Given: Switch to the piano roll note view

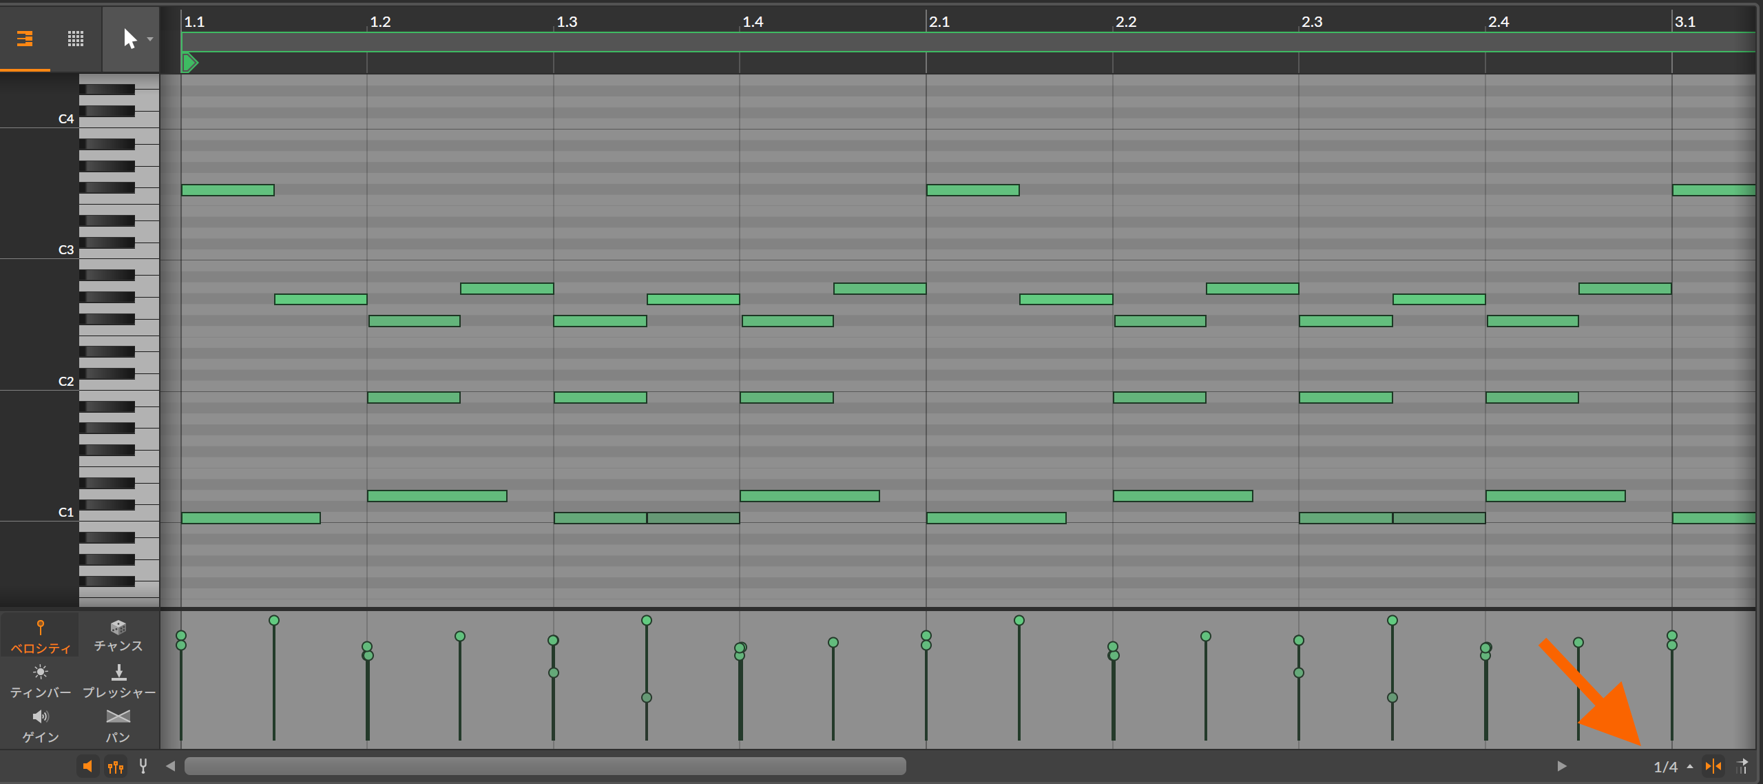Looking at the screenshot, I should pyautogui.click(x=25, y=39).
